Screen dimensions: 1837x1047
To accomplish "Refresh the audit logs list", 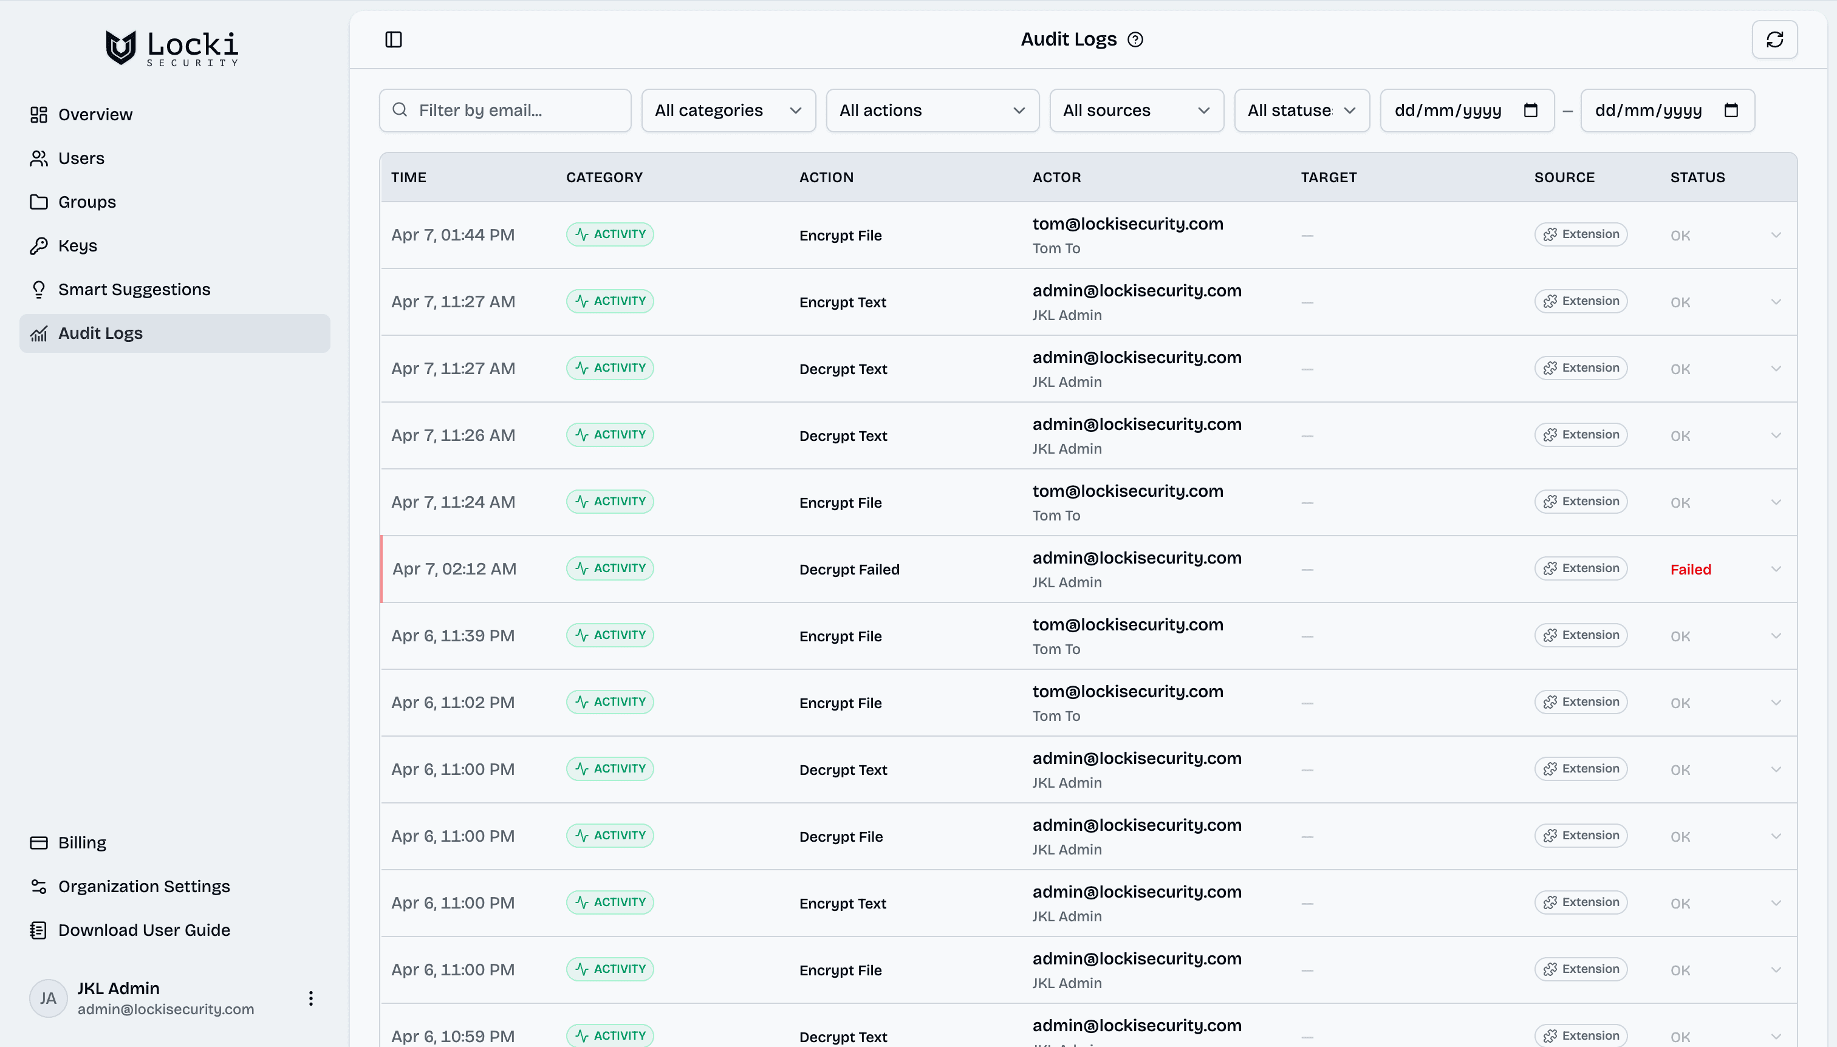I will pyautogui.click(x=1774, y=39).
